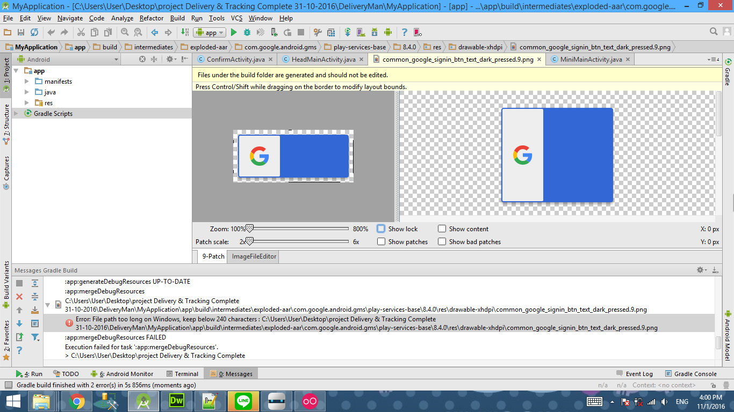Open the AVD Manager icon
The image size is (734, 412).
[x=361, y=33]
